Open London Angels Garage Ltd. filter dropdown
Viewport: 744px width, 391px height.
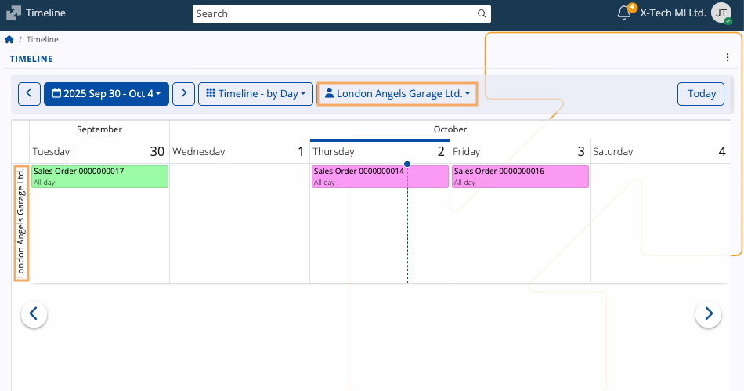coord(397,93)
